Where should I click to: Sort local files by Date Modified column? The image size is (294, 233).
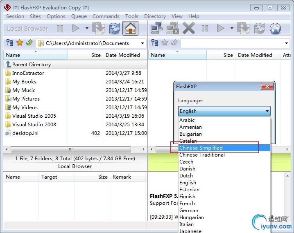[x=125, y=55]
